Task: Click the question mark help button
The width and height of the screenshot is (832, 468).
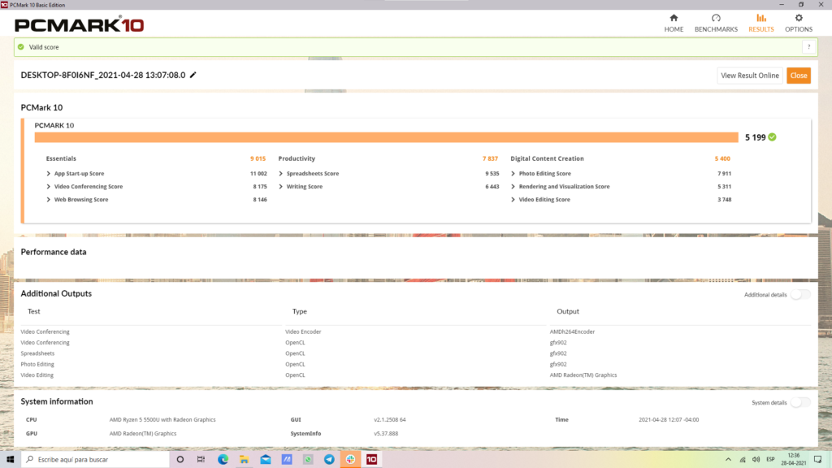Action: [808, 48]
